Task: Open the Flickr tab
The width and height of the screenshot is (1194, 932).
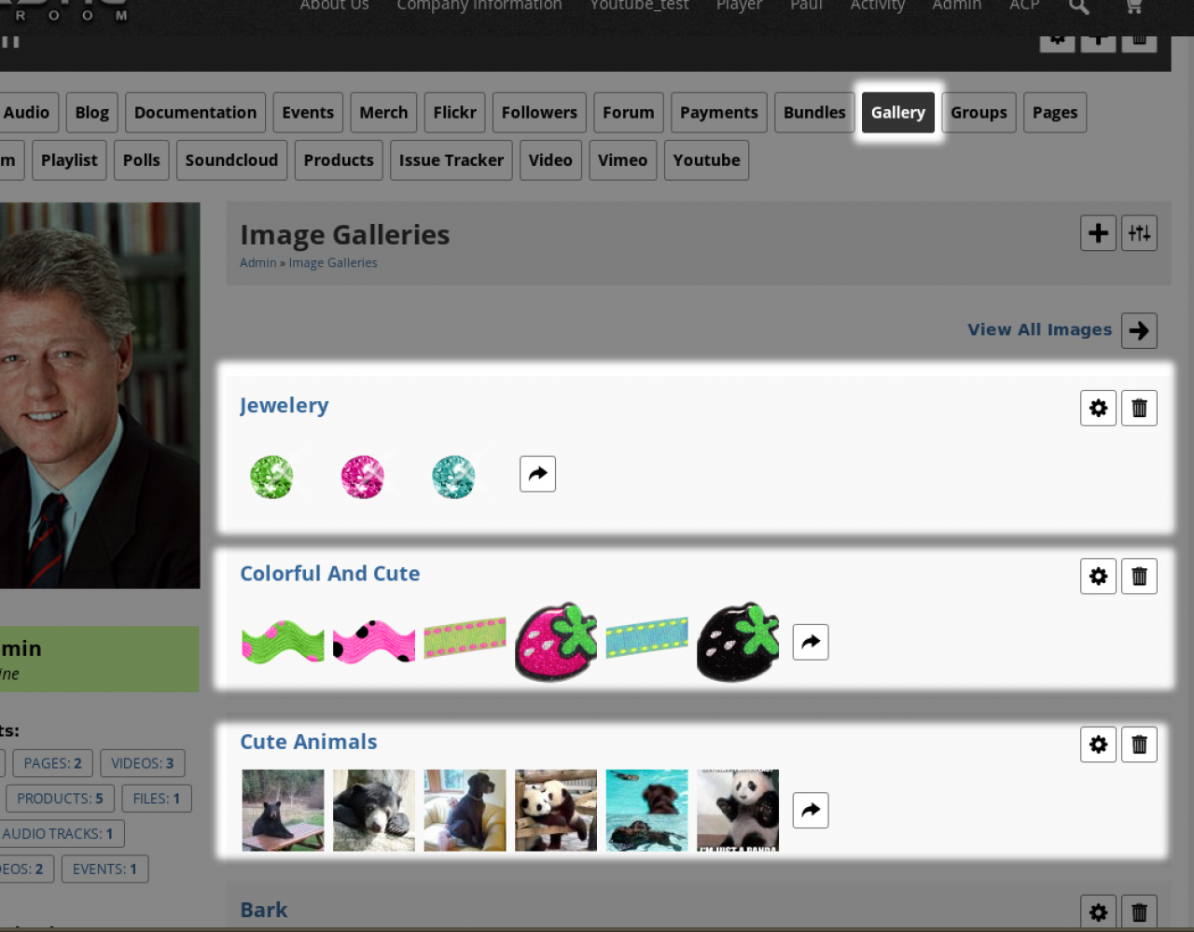Action: (x=454, y=113)
